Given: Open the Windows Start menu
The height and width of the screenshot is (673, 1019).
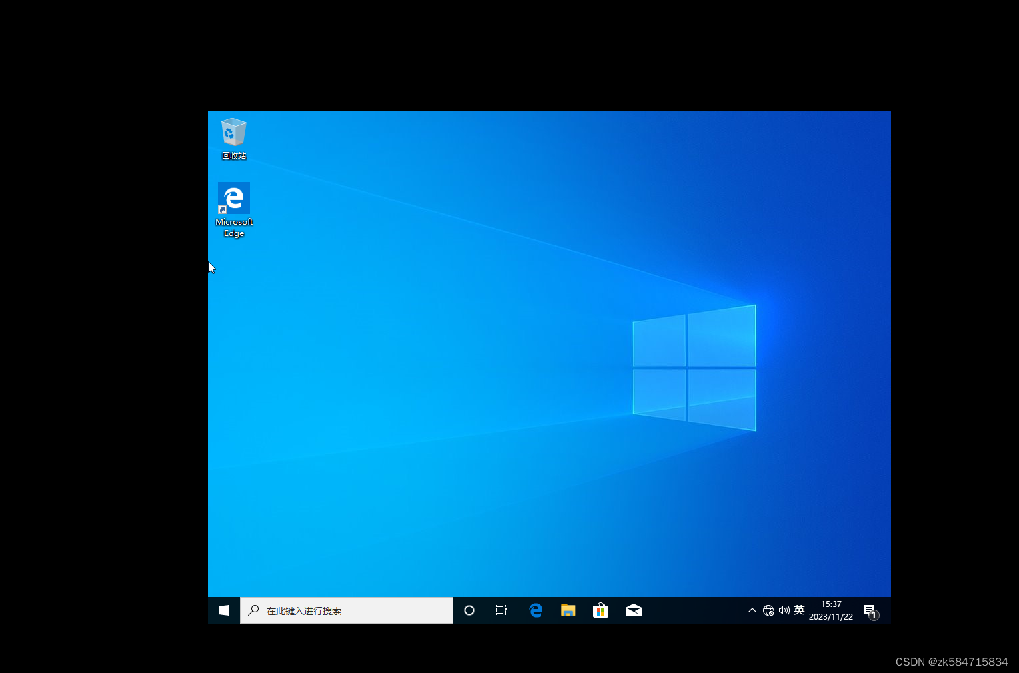Looking at the screenshot, I should coord(224,610).
